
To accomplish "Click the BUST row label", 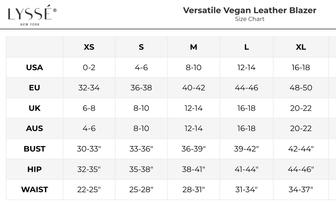I will (34, 149).
